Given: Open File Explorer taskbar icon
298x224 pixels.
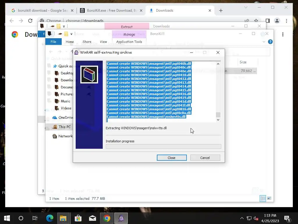Looking at the screenshot, I should pyautogui.click(x=63, y=218).
